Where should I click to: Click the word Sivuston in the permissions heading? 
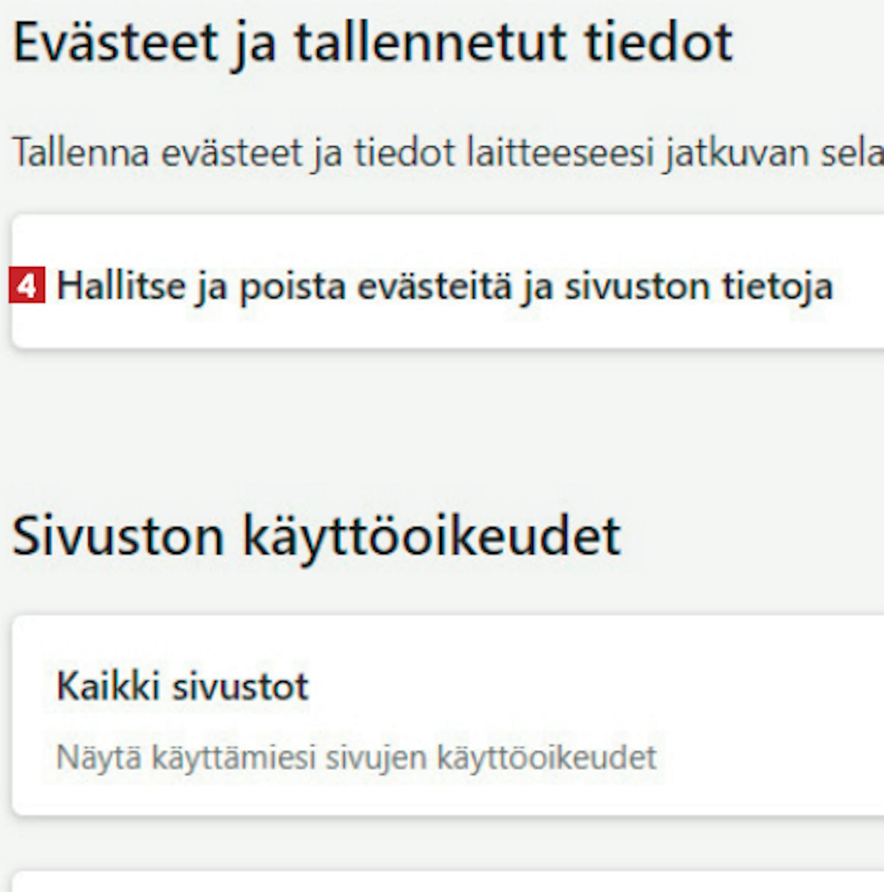click(x=118, y=535)
